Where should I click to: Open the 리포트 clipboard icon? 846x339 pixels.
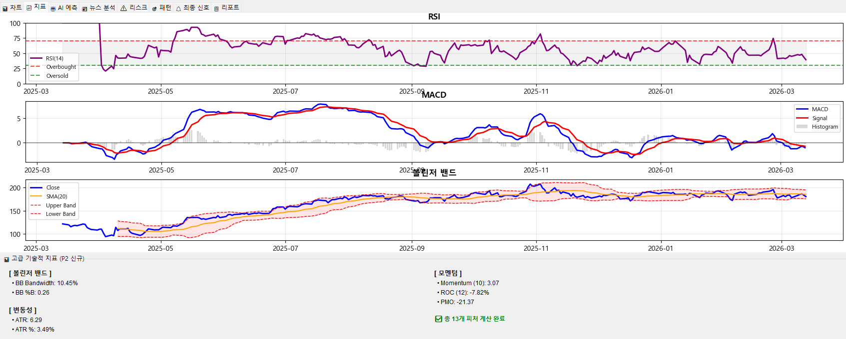216,8
